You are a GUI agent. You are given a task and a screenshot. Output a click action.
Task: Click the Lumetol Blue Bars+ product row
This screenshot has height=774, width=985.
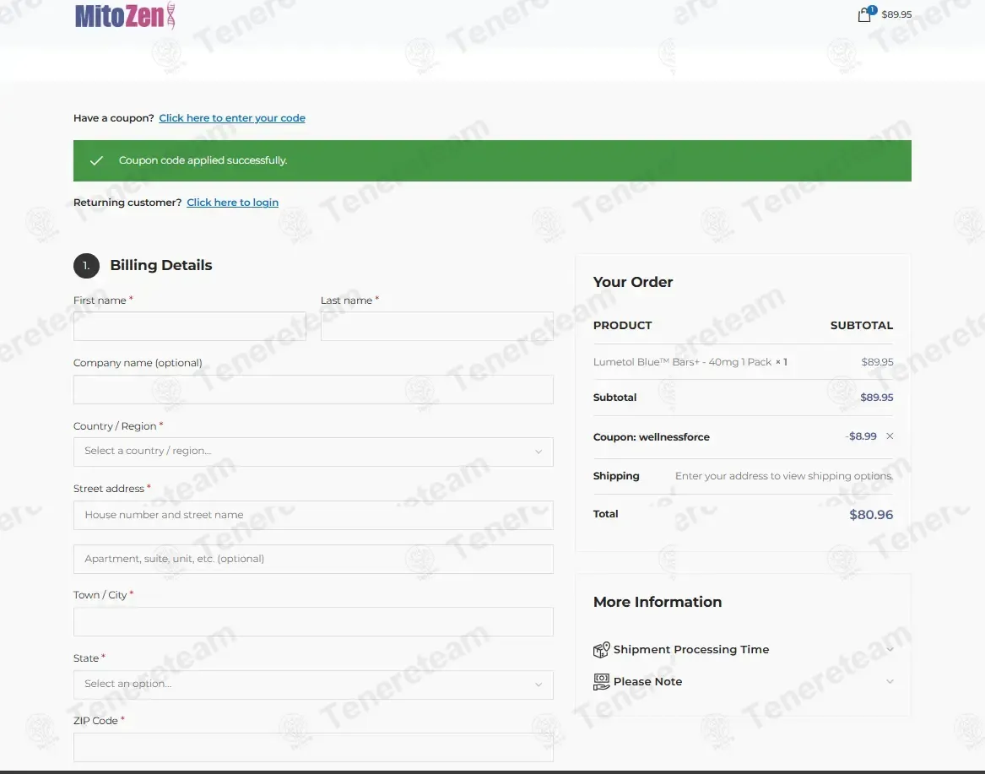743,362
